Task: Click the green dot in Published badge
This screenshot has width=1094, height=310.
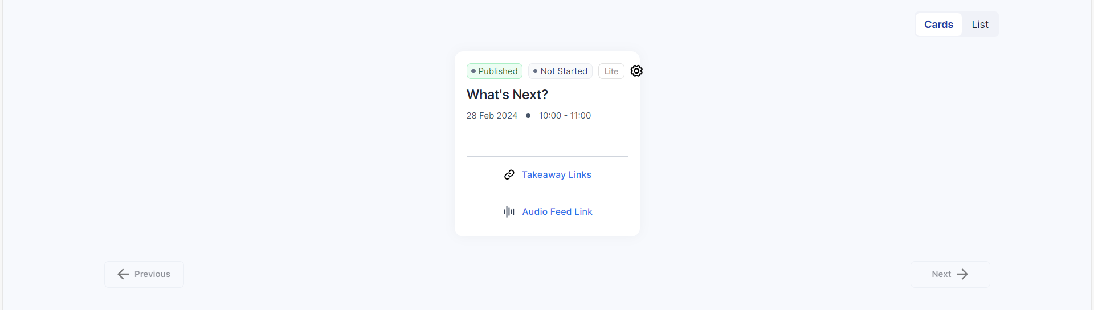Action: click(473, 71)
